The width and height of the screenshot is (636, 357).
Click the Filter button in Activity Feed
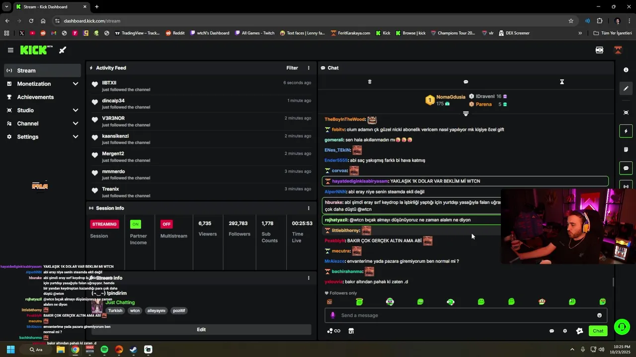click(292, 68)
